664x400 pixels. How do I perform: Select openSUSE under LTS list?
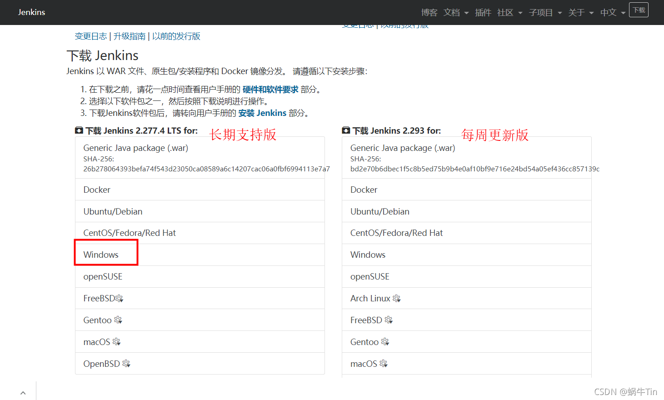200,276
